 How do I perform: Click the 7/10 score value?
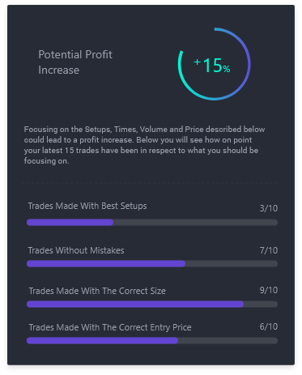(x=269, y=250)
